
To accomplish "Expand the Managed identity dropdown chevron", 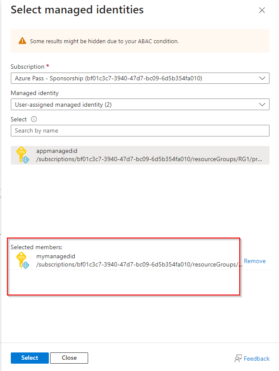I will (x=262, y=105).
